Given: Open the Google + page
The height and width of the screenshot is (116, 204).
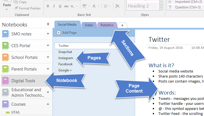Looking at the screenshot, I should click(65, 70).
